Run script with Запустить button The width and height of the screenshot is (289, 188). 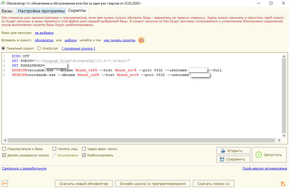click(x=269, y=155)
